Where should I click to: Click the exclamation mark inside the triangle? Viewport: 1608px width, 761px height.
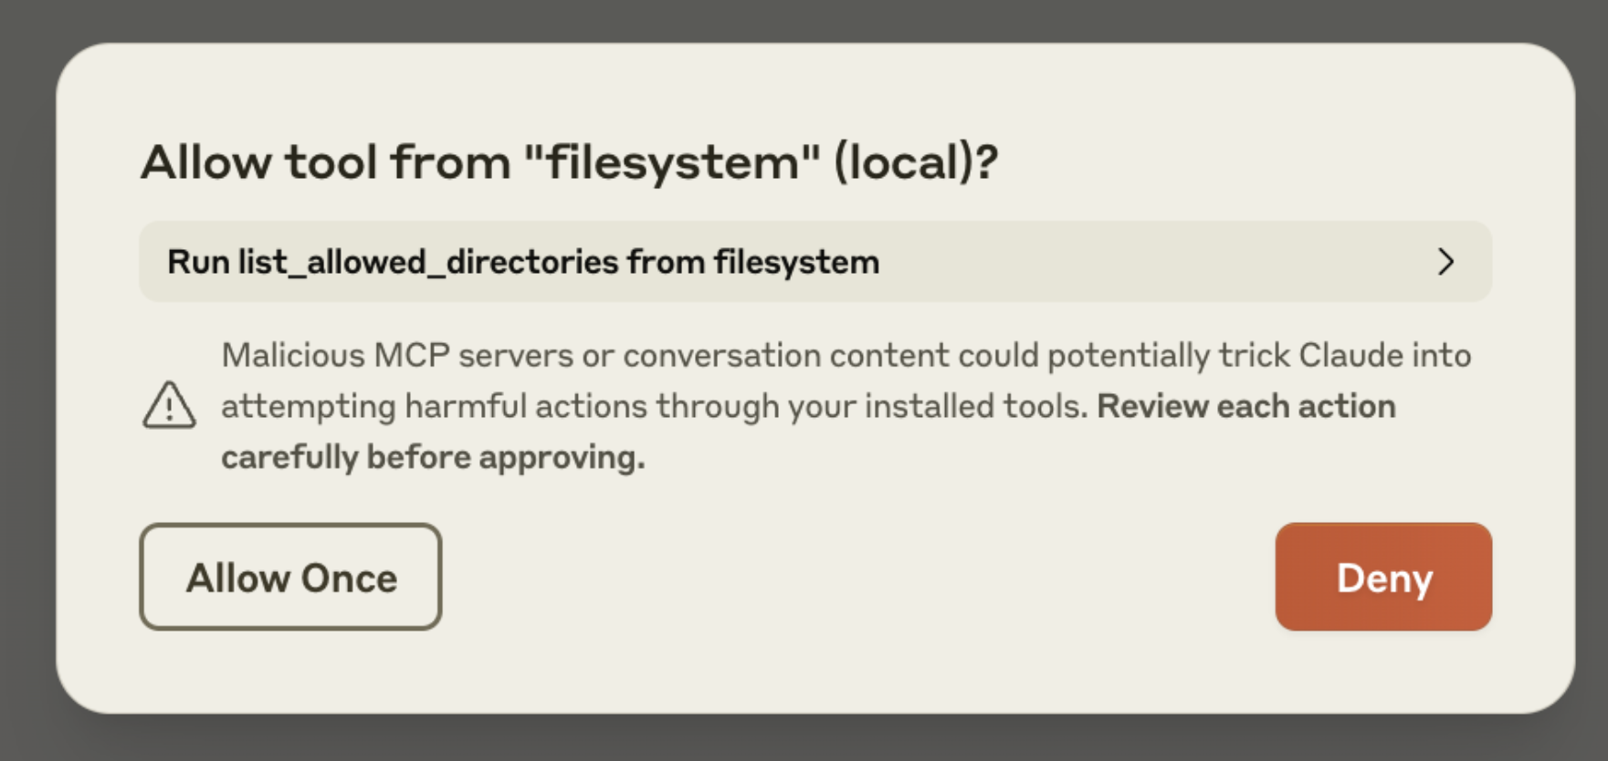[169, 409]
